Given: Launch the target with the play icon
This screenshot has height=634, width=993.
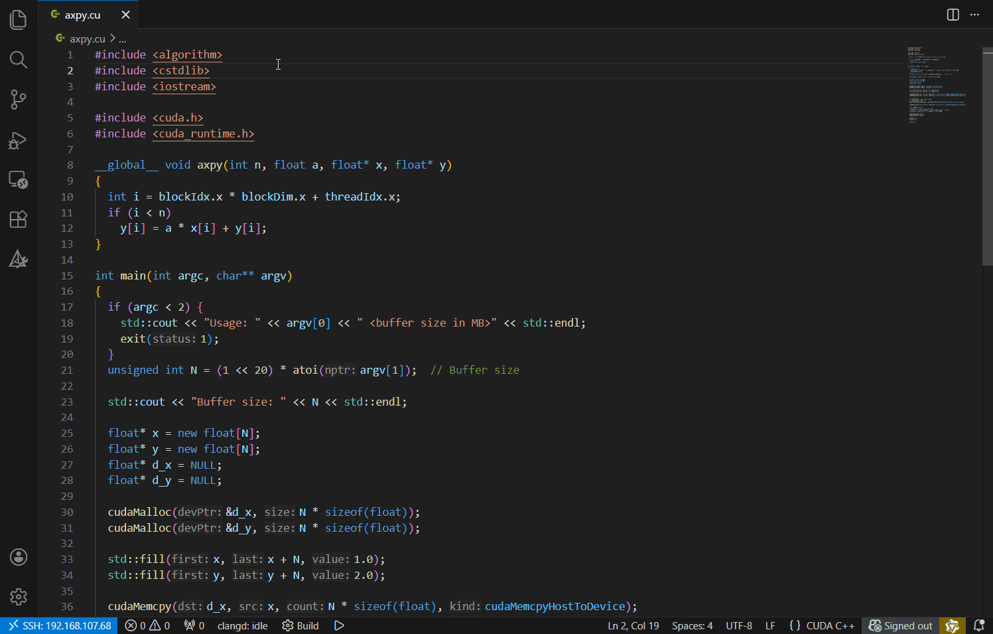Looking at the screenshot, I should pyautogui.click(x=339, y=625).
